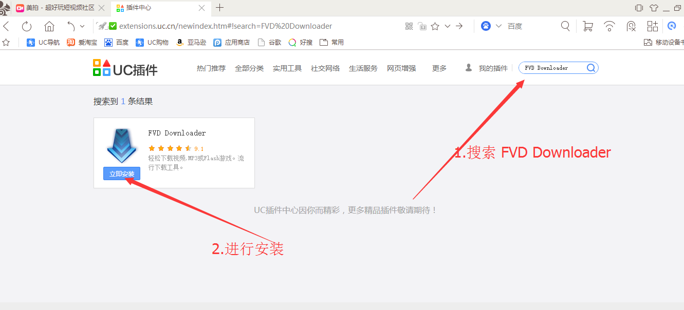The height and width of the screenshot is (310, 684).
Task: Click the rocket speed icon in address bar
Action: [x=102, y=26]
